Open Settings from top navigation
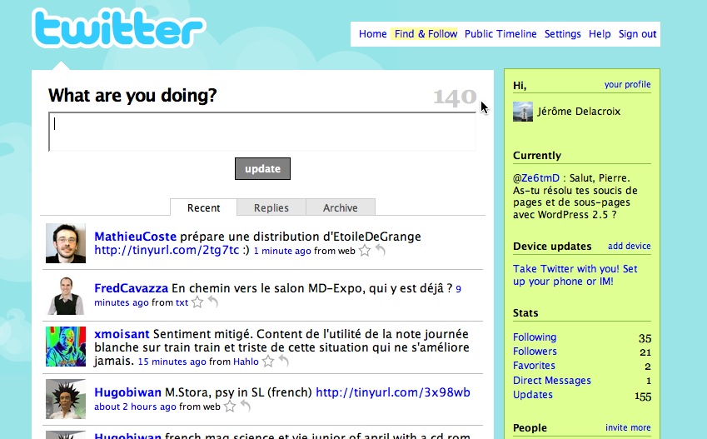 coord(562,34)
